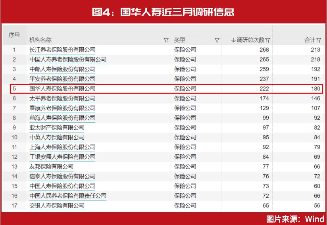Select 保险公司 type cell in 交银人寿 row
Viewport: 327px width, 225px height.
pyautogui.click(x=185, y=206)
